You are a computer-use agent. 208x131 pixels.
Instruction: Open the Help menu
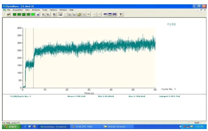click(x=71, y=10)
